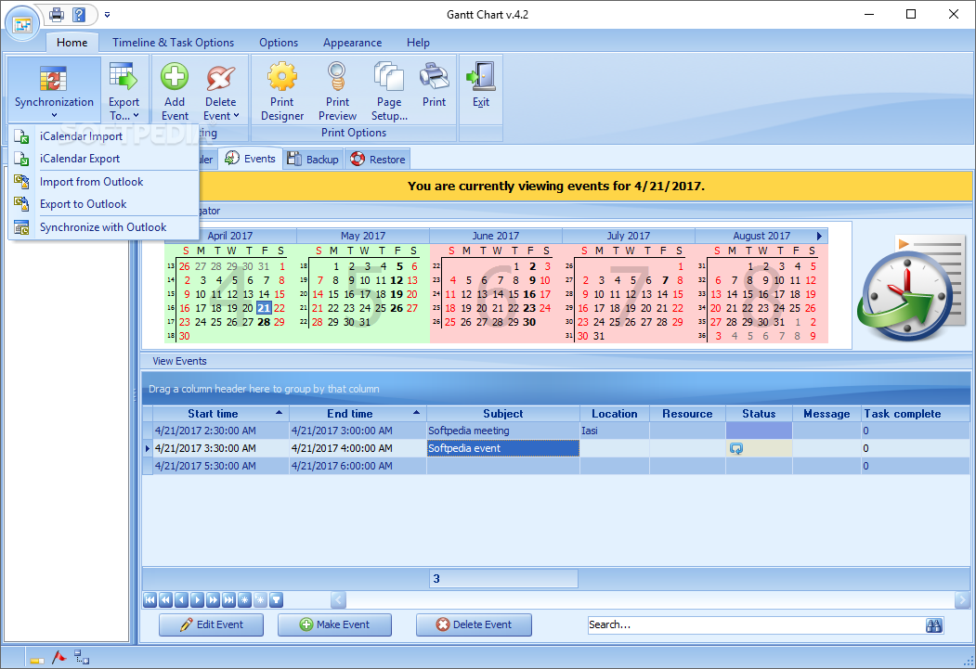Open Print Preview from the ribbon
This screenshot has height=669, width=976.
pos(337,92)
